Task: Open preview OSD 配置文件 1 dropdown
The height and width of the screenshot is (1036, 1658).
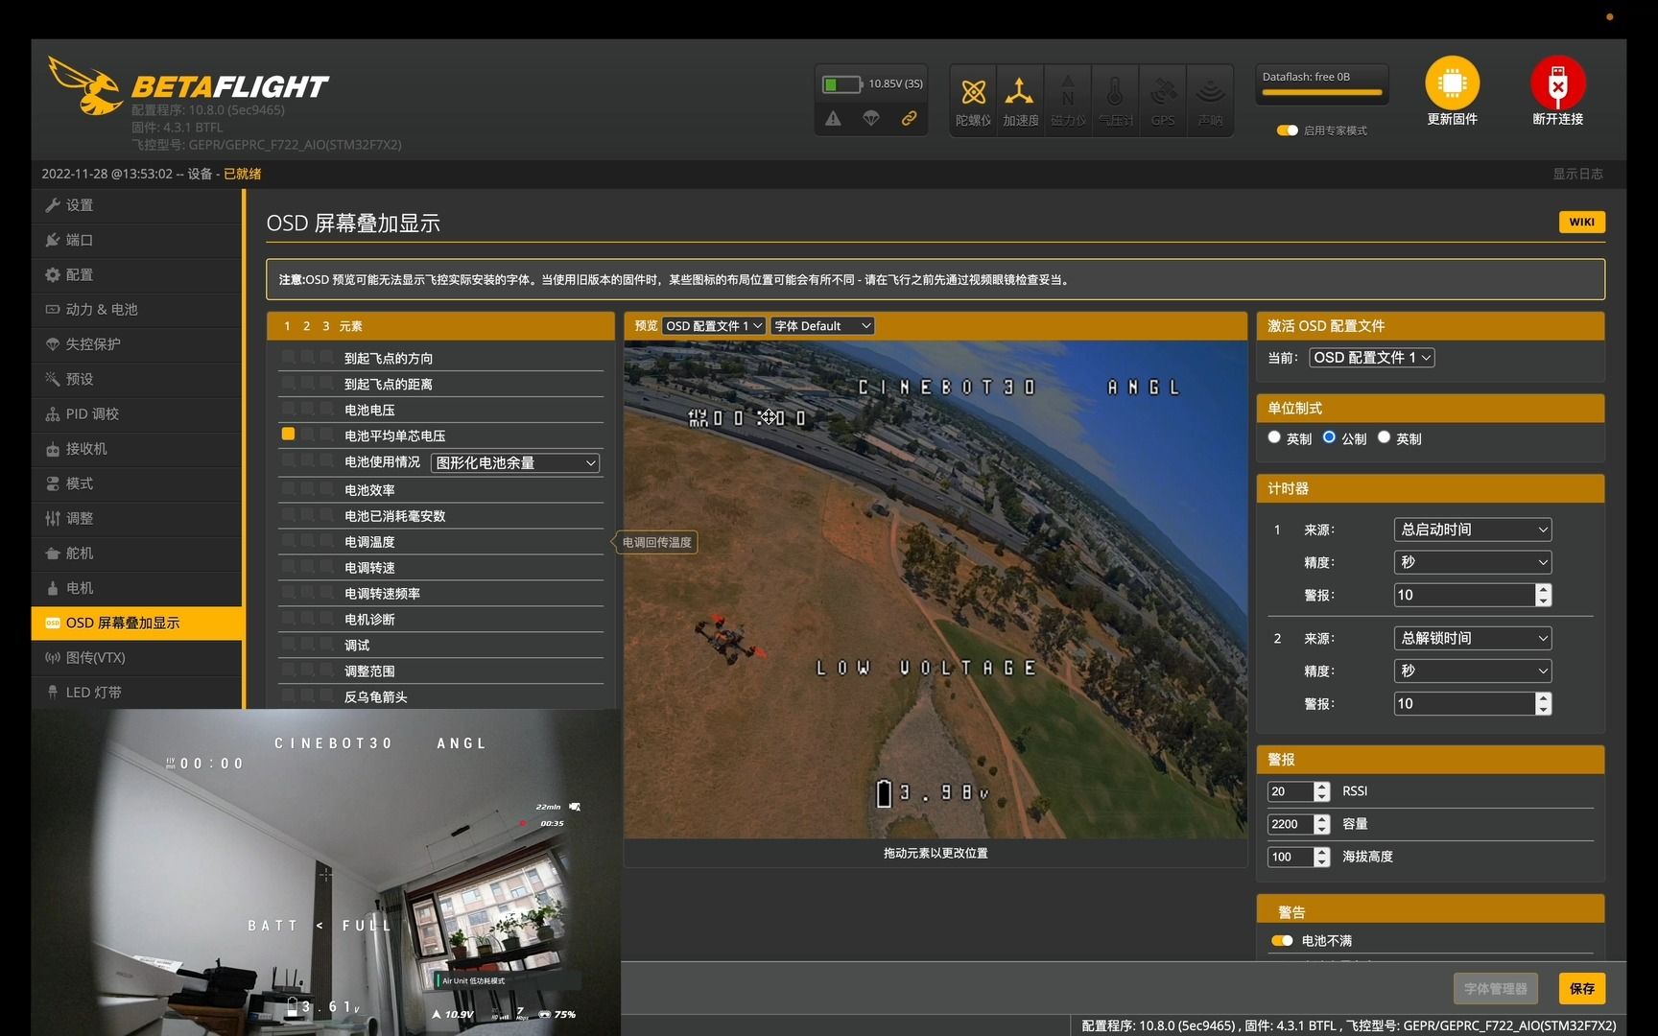Action: (714, 326)
